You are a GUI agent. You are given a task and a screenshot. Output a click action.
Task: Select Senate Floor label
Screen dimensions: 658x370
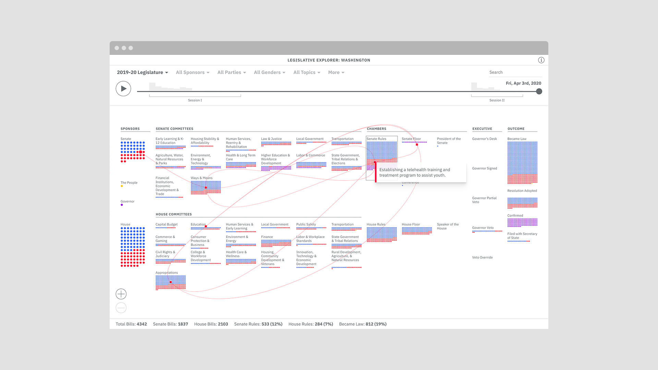pos(411,139)
